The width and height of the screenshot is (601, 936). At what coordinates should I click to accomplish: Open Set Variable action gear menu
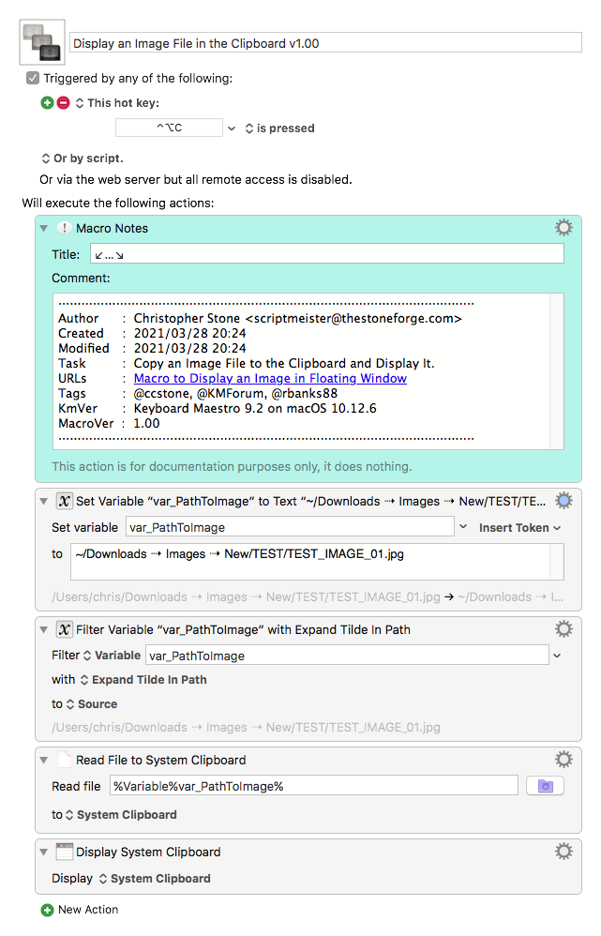[563, 500]
